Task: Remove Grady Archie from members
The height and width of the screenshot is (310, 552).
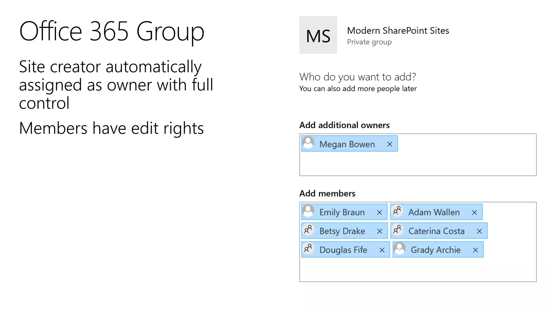Action: [475, 250]
